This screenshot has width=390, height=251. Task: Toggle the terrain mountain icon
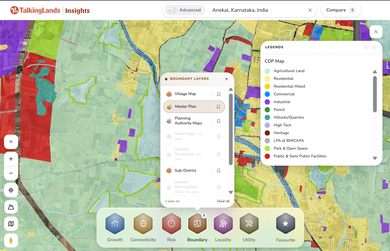pos(11,207)
